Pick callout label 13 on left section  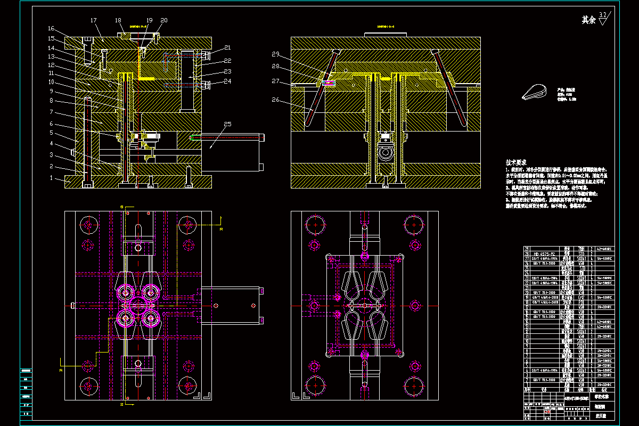[51, 56]
